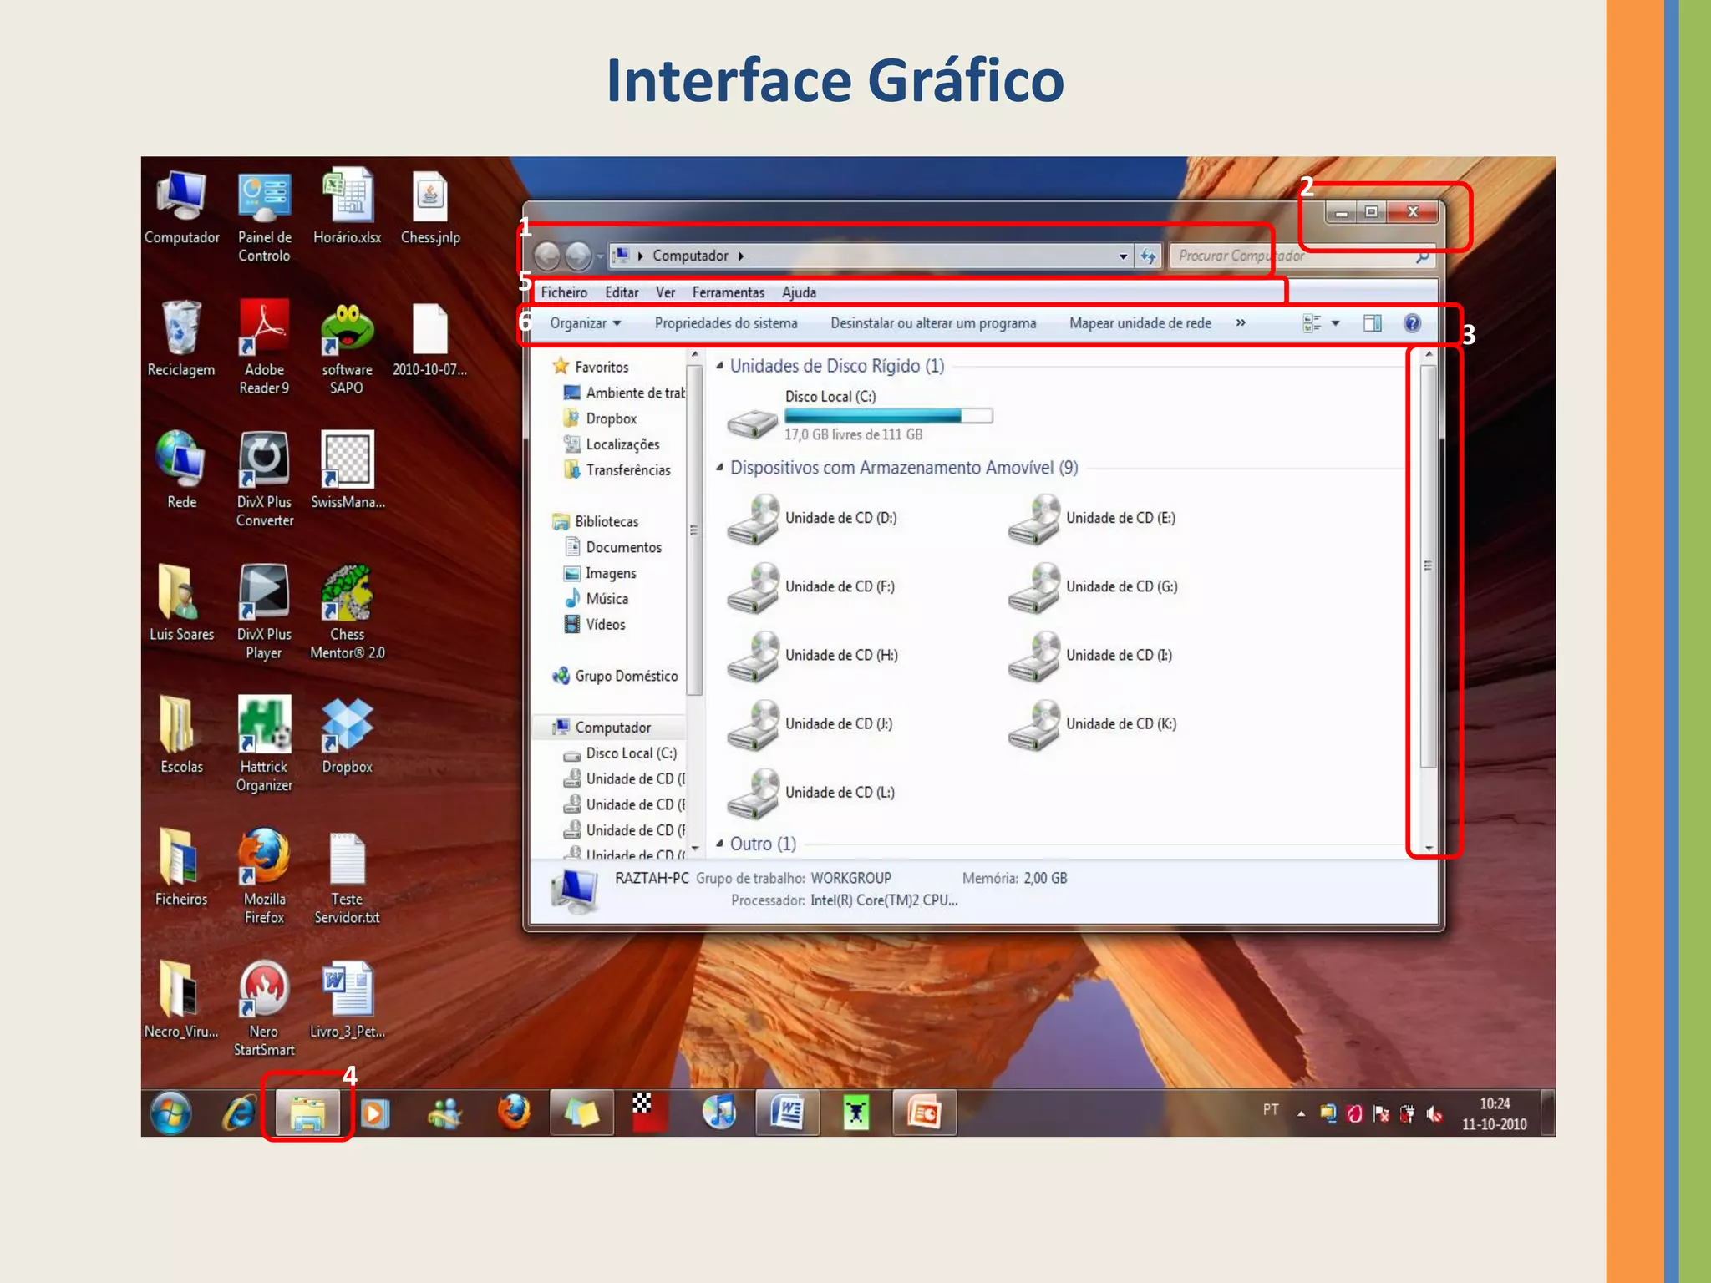Screen dimensions: 1711x1283
Task: Open the Ajuda menu
Action: point(800,292)
